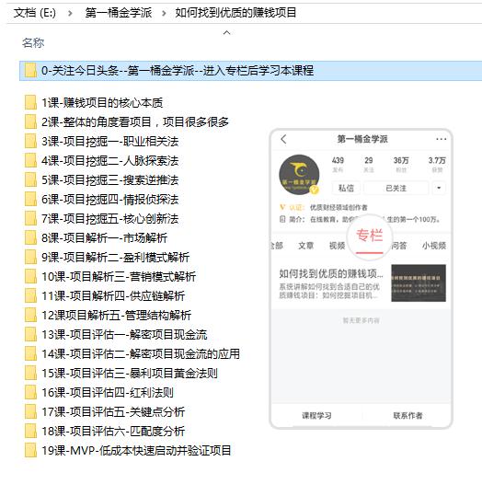Select 12课项目解析五-管理结构解析 folder name
The width and height of the screenshot is (482, 496).
point(117,316)
